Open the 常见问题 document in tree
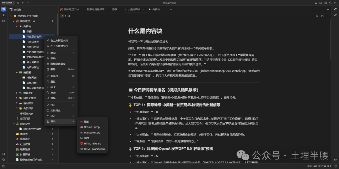Screen dimensions: 339x169 pos(32,119)
